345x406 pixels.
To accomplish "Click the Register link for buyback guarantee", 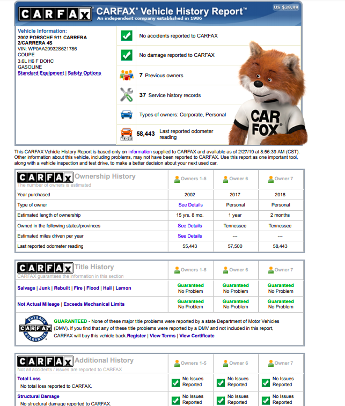I will 136,336.
